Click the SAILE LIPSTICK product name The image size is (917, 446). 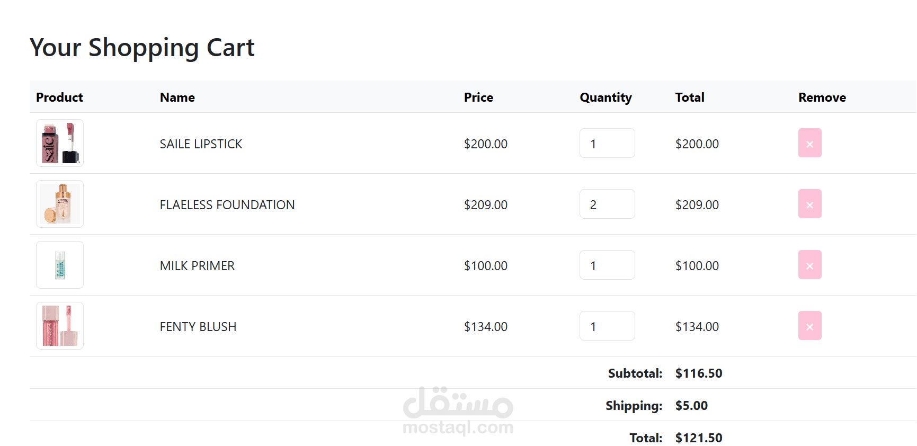[201, 144]
